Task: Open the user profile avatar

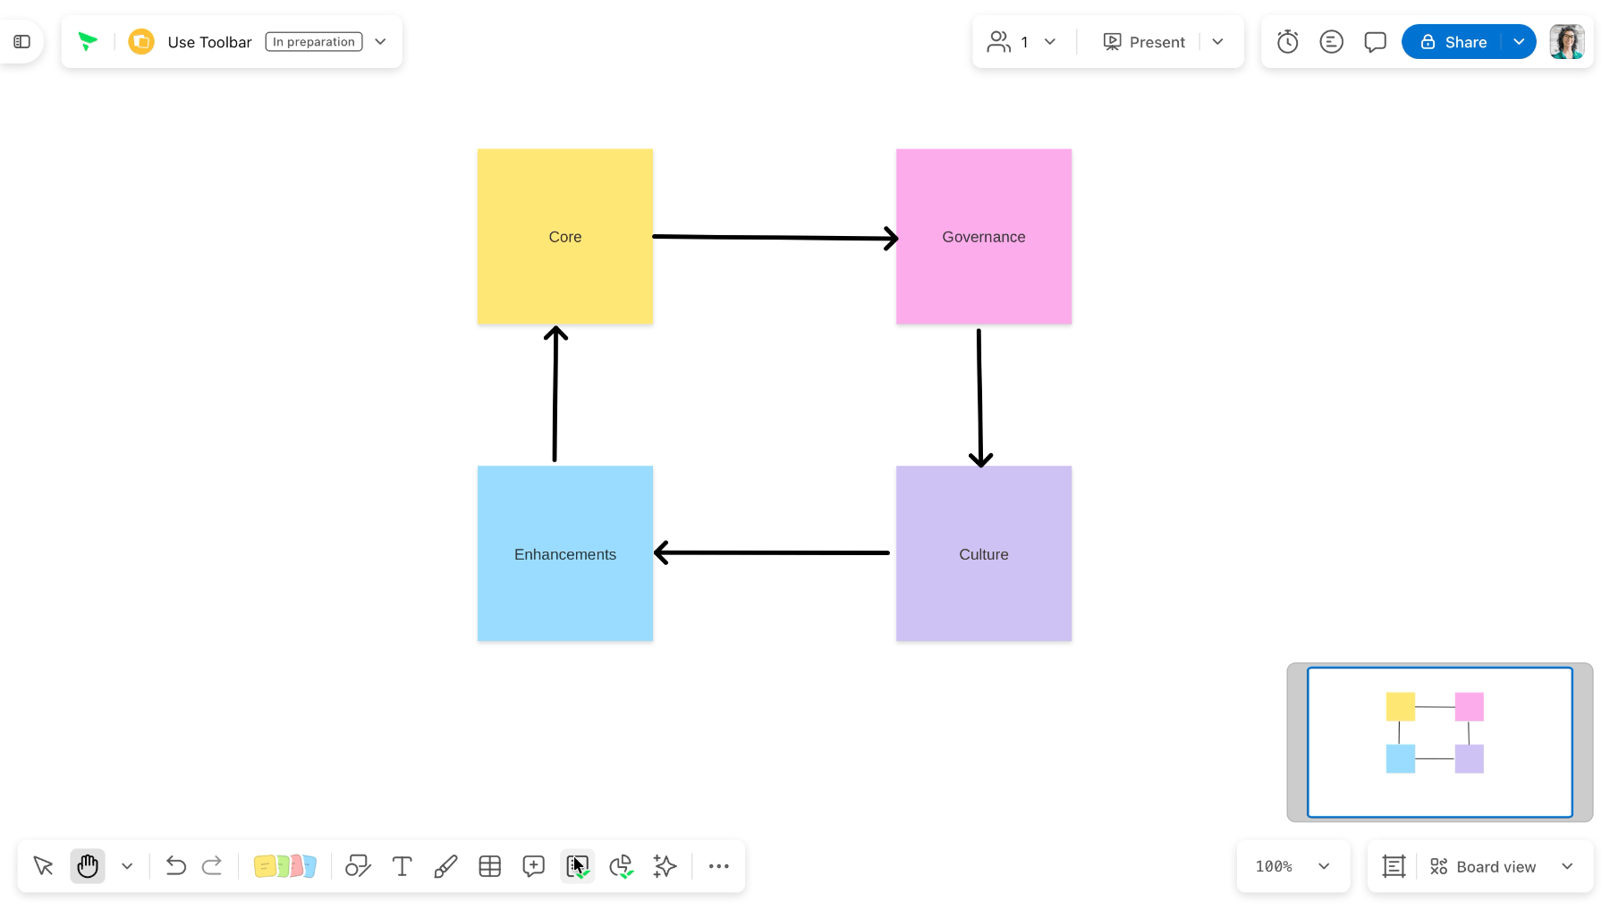Action: 1567,42
